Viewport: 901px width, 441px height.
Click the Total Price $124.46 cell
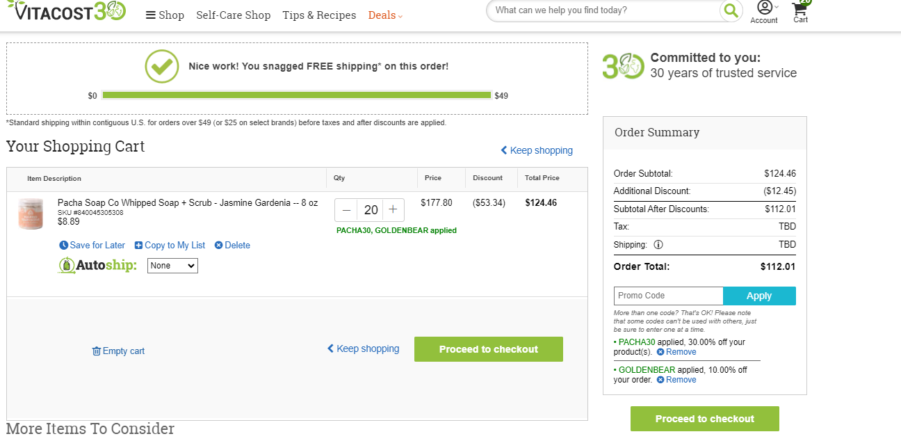click(x=541, y=203)
